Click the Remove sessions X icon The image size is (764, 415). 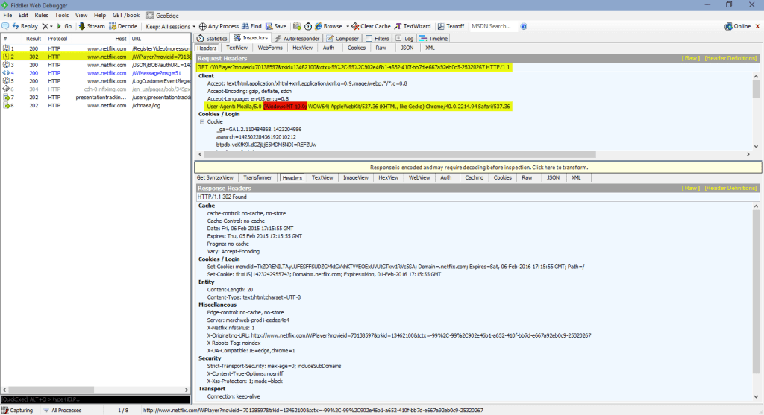click(x=45, y=26)
